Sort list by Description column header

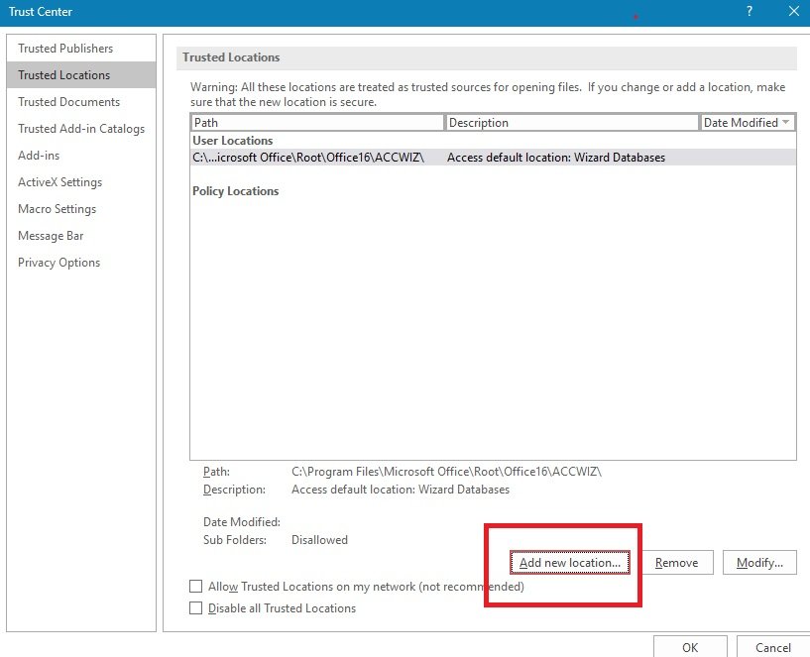coord(572,123)
